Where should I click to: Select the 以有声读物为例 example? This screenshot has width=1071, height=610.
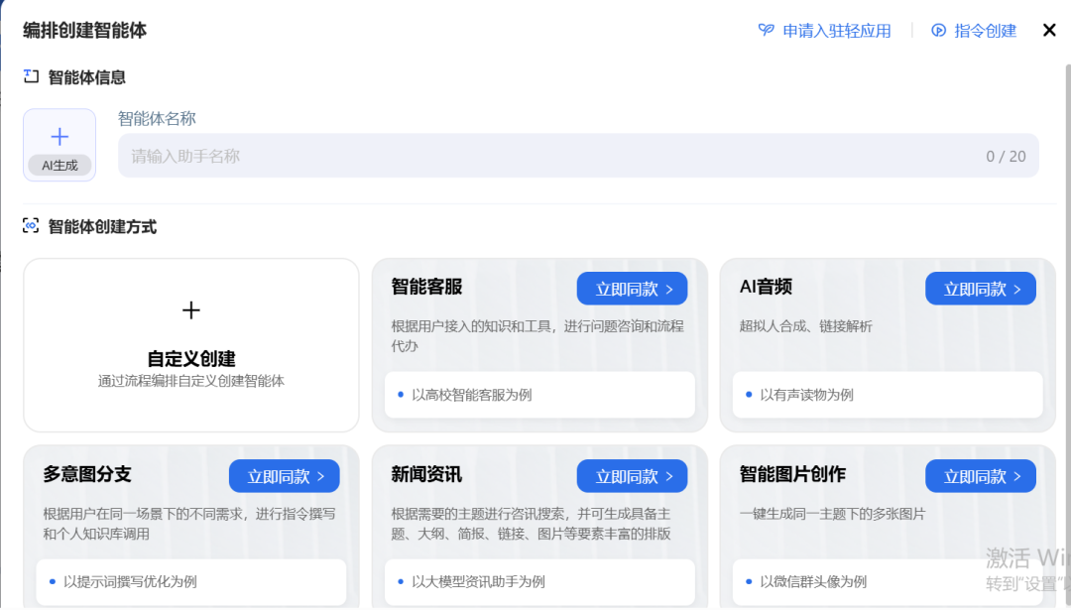click(888, 394)
